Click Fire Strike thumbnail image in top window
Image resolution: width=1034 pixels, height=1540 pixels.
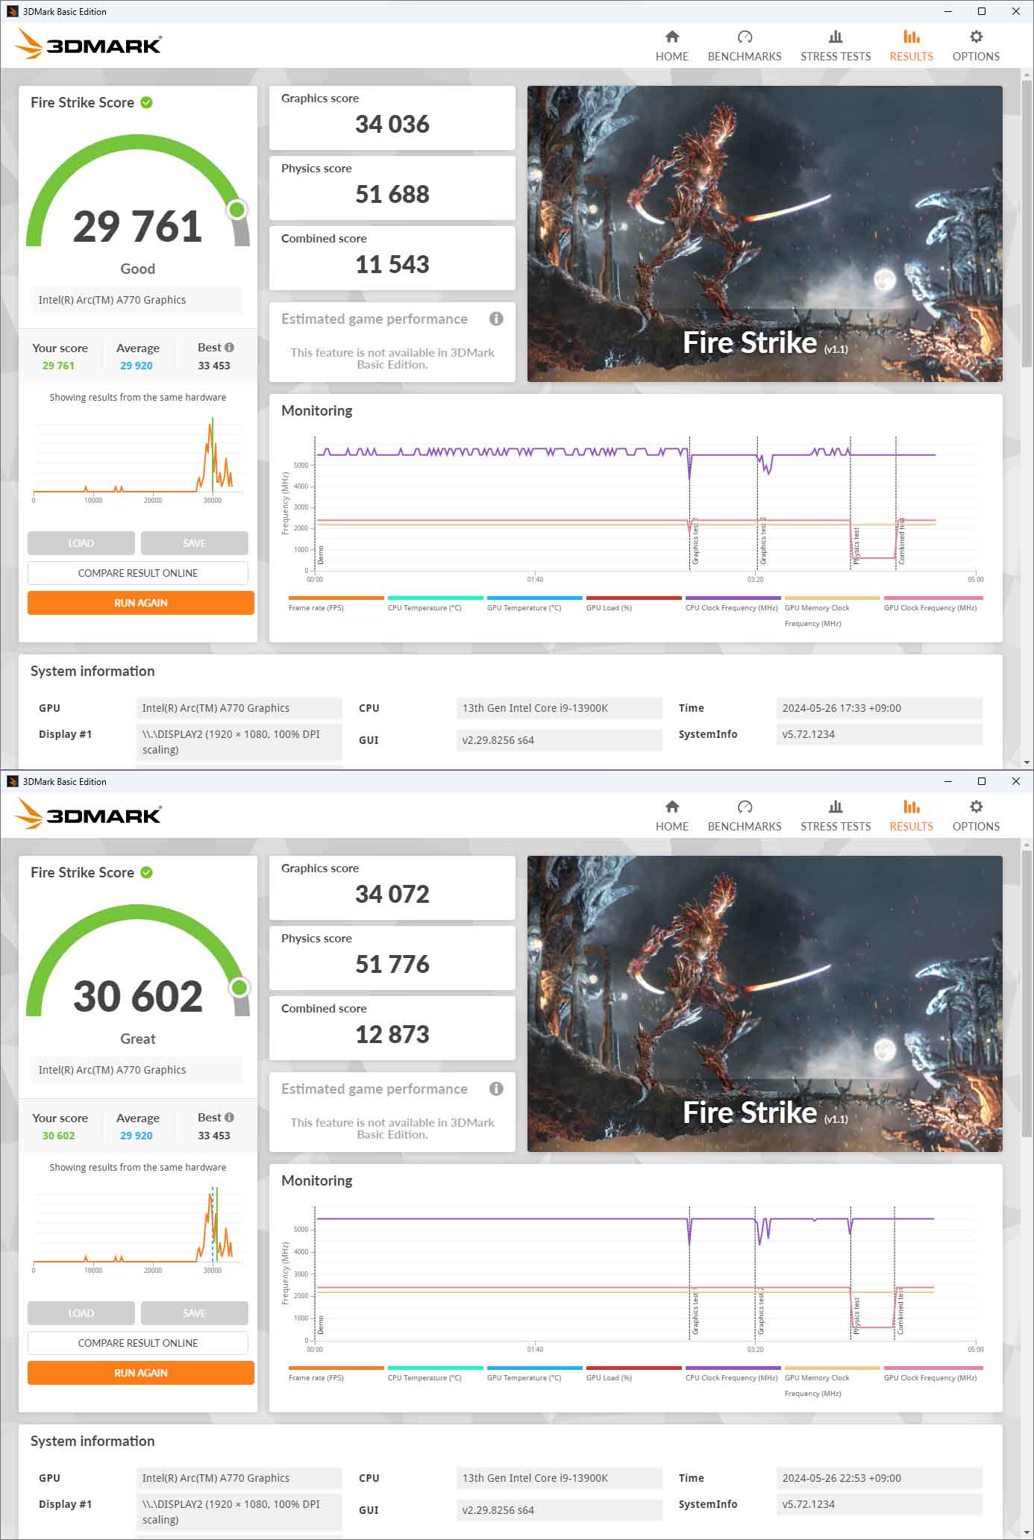[765, 234]
